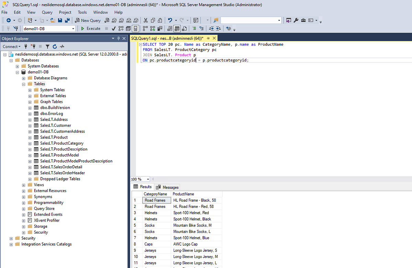The image size is (412, 268).
Task: Click Find in Files icon
Action: pos(216,20)
